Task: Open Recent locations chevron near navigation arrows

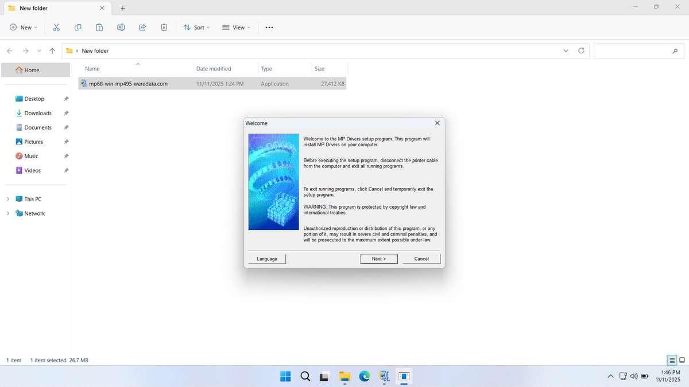Action: (39, 51)
